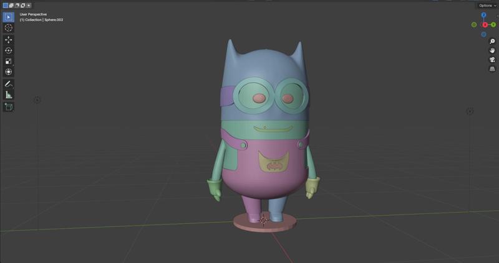
Task: Activate the Move tool
Action: (9, 40)
